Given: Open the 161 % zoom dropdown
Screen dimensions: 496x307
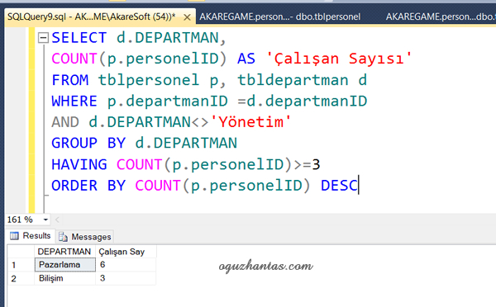Looking at the screenshot, I should (45, 220).
